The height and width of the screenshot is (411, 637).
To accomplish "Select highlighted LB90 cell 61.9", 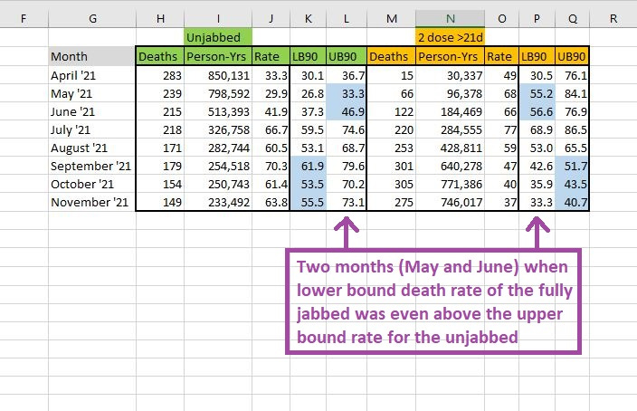I will (x=308, y=166).
